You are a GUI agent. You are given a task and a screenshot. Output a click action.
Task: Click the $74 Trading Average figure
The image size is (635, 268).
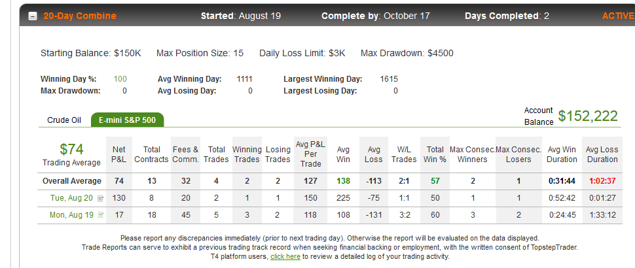[x=71, y=149]
